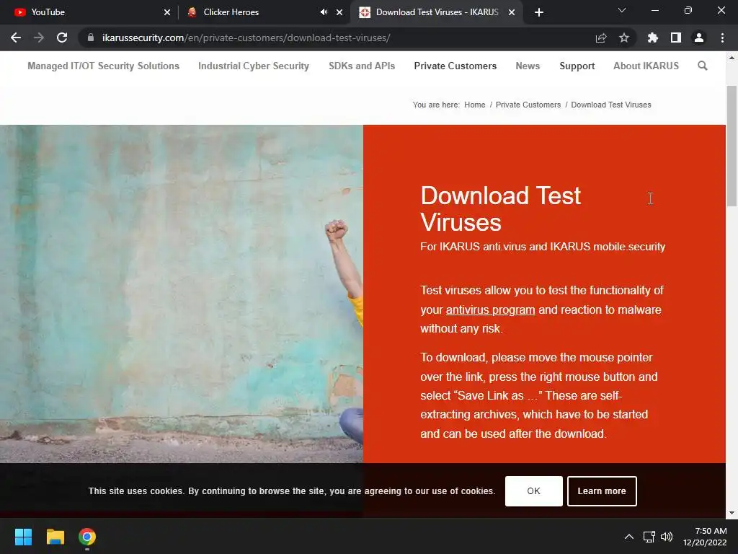Follow the antivirus program link
The height and width of the screenshot is (554, 738).
(490, 309)
